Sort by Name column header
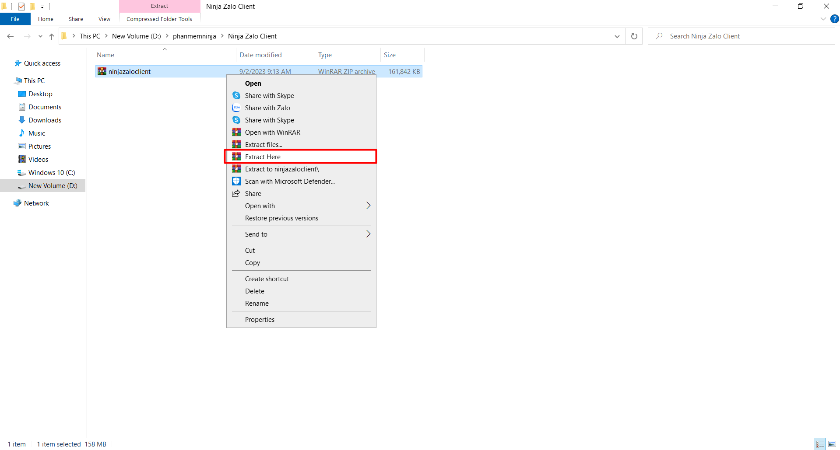This screenshot has height=450, width=840. point(165,55)
